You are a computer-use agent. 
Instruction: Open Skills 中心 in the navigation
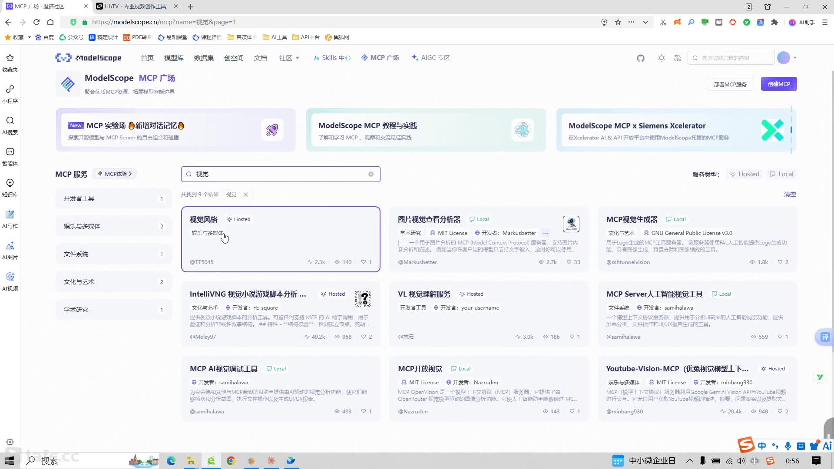pyautogui.click(x=332, y=58)
